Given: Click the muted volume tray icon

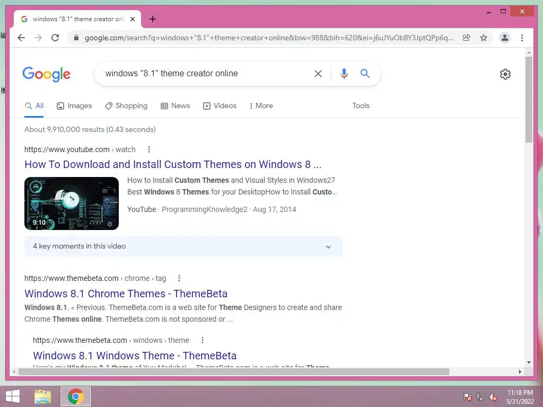Looking at the screenshot, I should click(493, 396).
